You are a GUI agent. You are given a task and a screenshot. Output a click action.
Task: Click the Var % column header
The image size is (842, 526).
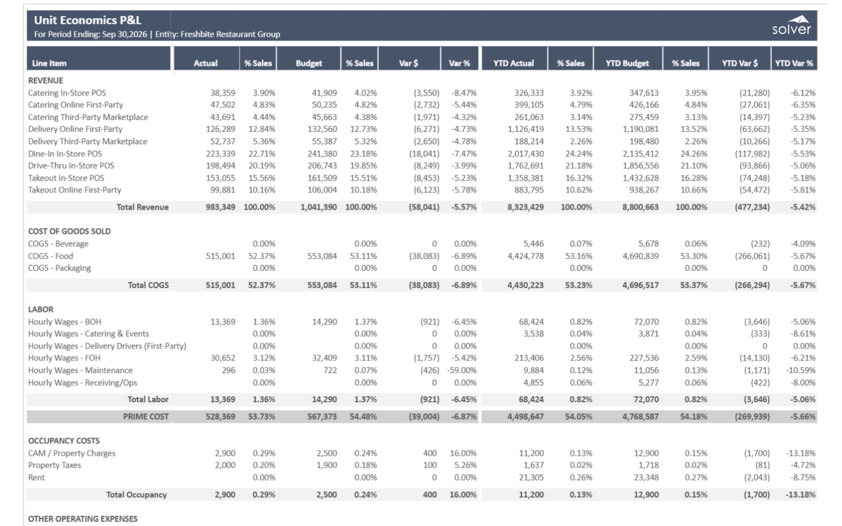click(459, 63)
